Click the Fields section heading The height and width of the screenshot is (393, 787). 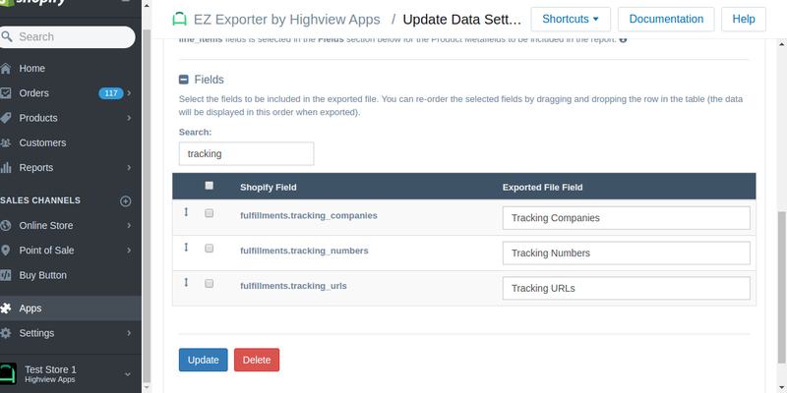click(x=210, y=80)
